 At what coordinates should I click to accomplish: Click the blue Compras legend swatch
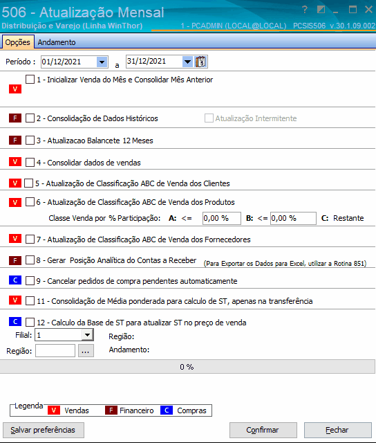(x=167, y=410)
